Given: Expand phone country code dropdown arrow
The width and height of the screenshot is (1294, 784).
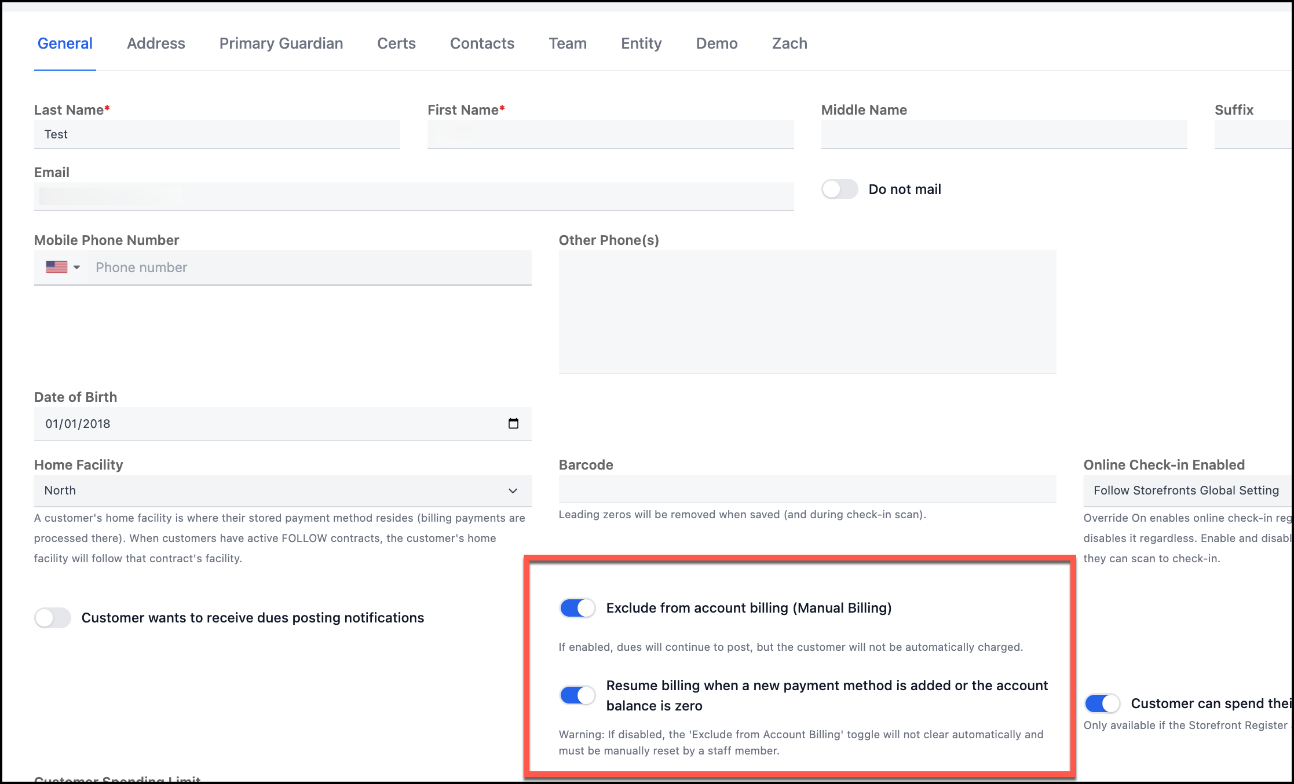Looking at the screenshot, I should (76, 267).
